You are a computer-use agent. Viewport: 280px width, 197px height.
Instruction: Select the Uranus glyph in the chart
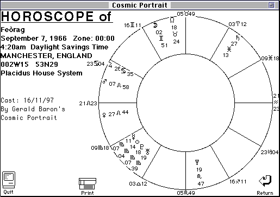point(148,151)
